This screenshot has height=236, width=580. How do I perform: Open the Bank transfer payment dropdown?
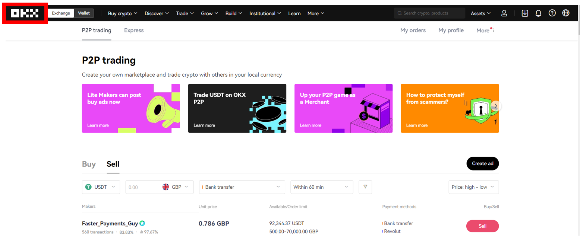(x=242, y=187)
